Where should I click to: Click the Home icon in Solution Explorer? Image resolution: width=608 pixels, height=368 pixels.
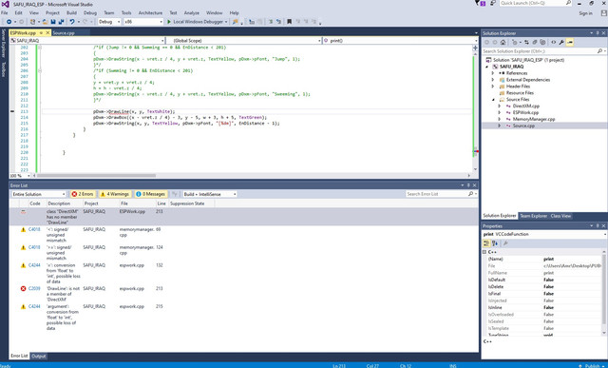(x=503, y=42)
